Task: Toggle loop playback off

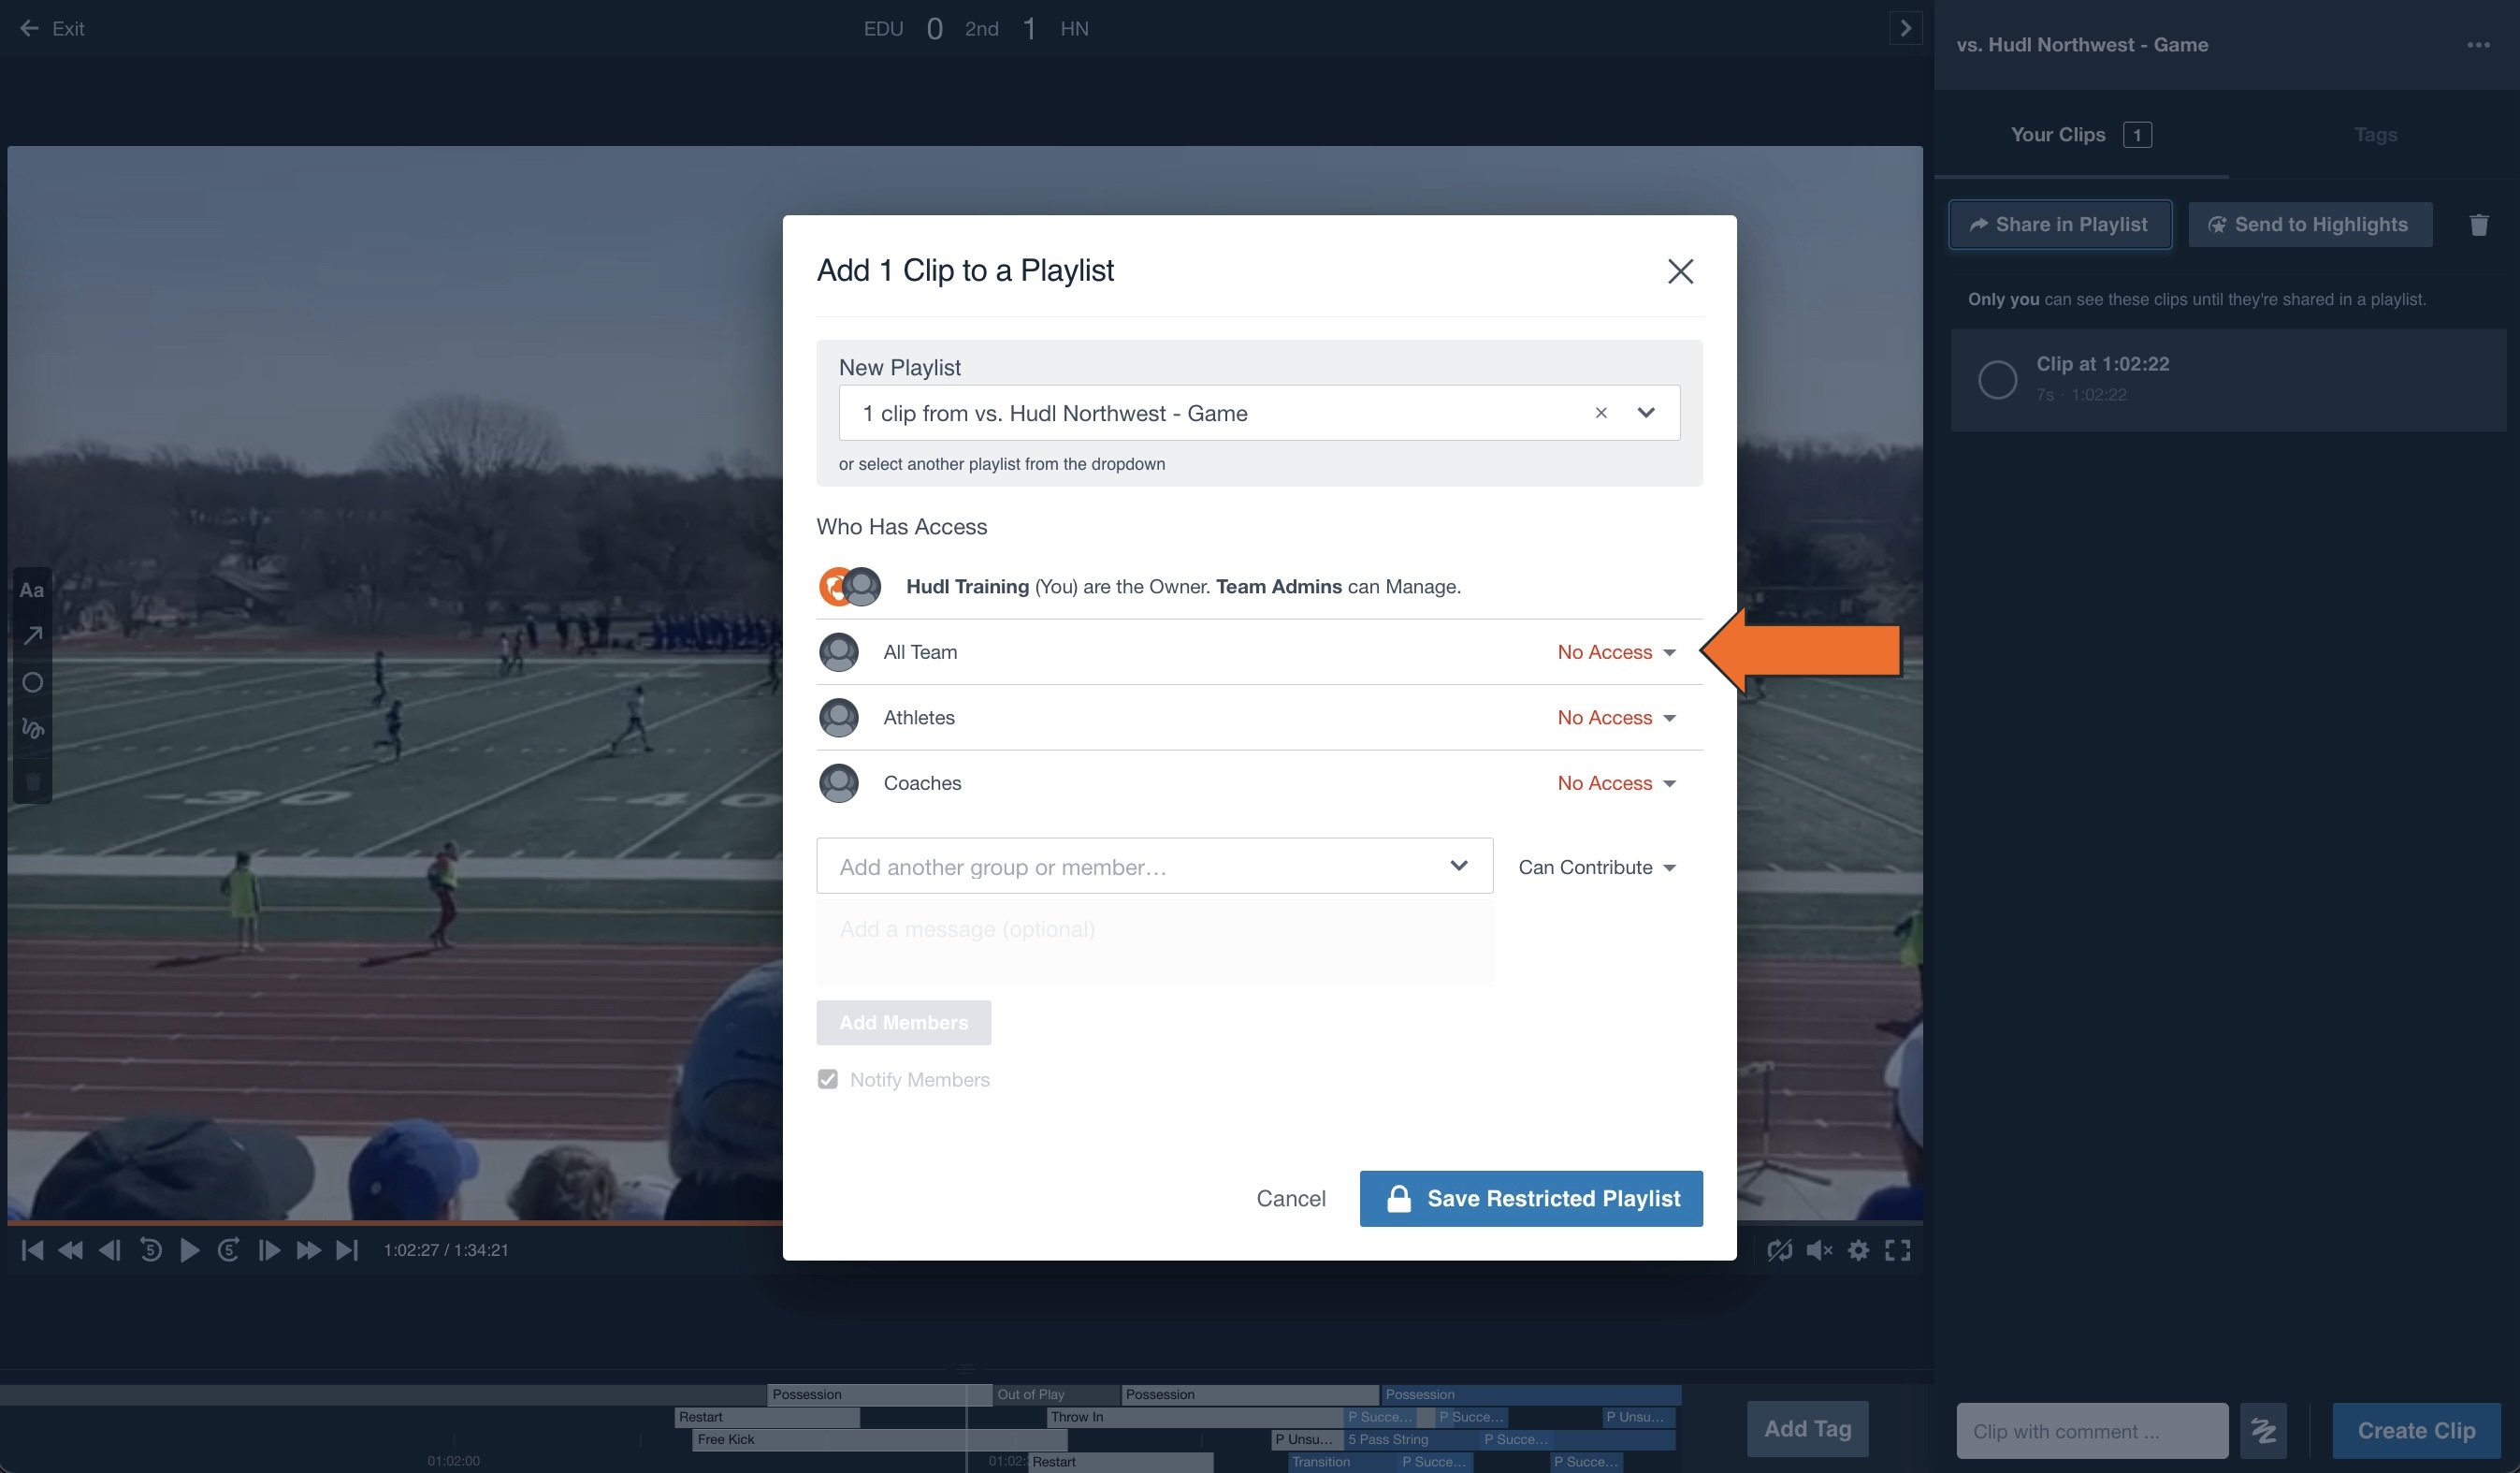Action: tap(1781, 1250)
